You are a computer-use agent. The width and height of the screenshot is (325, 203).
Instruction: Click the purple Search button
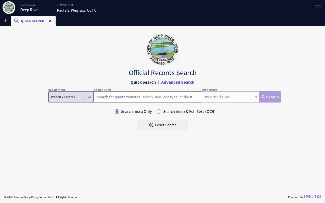point(270,97)
